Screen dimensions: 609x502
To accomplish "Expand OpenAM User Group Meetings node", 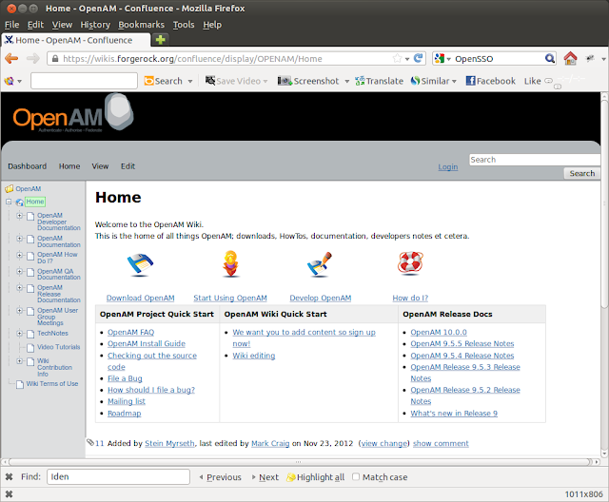I will coord(19,310).
